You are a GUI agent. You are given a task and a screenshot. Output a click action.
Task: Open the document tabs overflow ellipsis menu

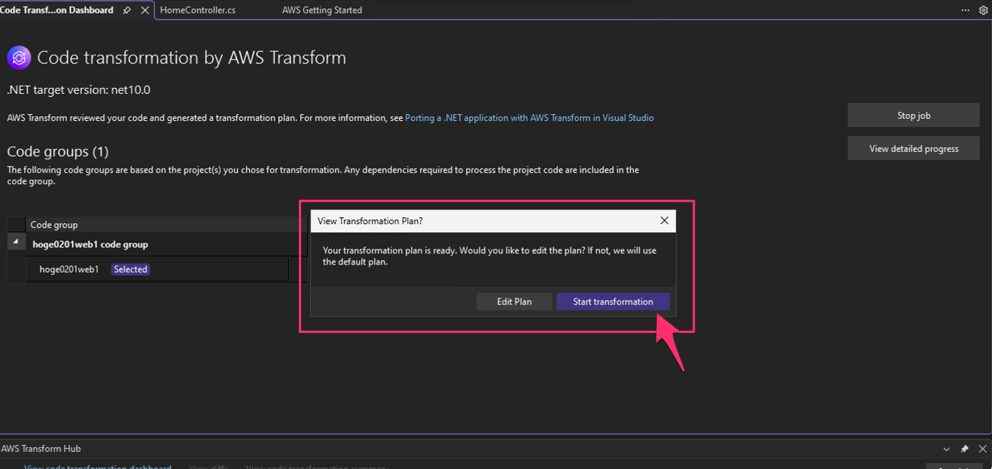(966, 11)
